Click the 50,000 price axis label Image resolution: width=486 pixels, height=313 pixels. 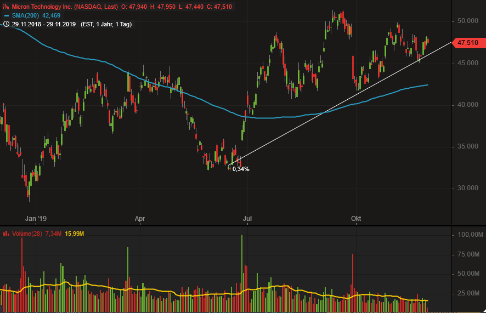(468, 21)
